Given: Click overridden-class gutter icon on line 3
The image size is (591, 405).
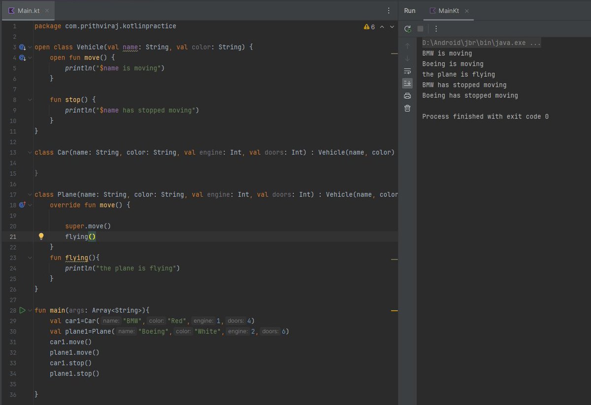Looking at the screenshot, I should click(22, 47).
